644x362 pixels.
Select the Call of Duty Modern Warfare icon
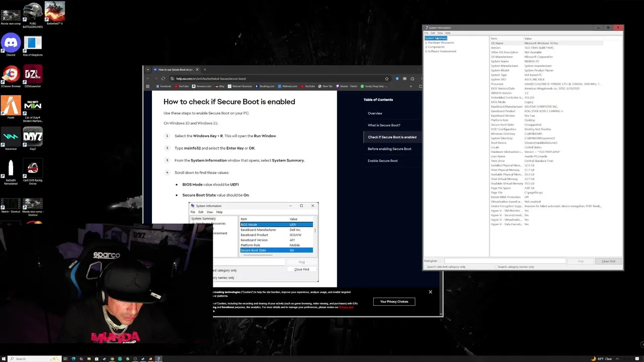33,109
